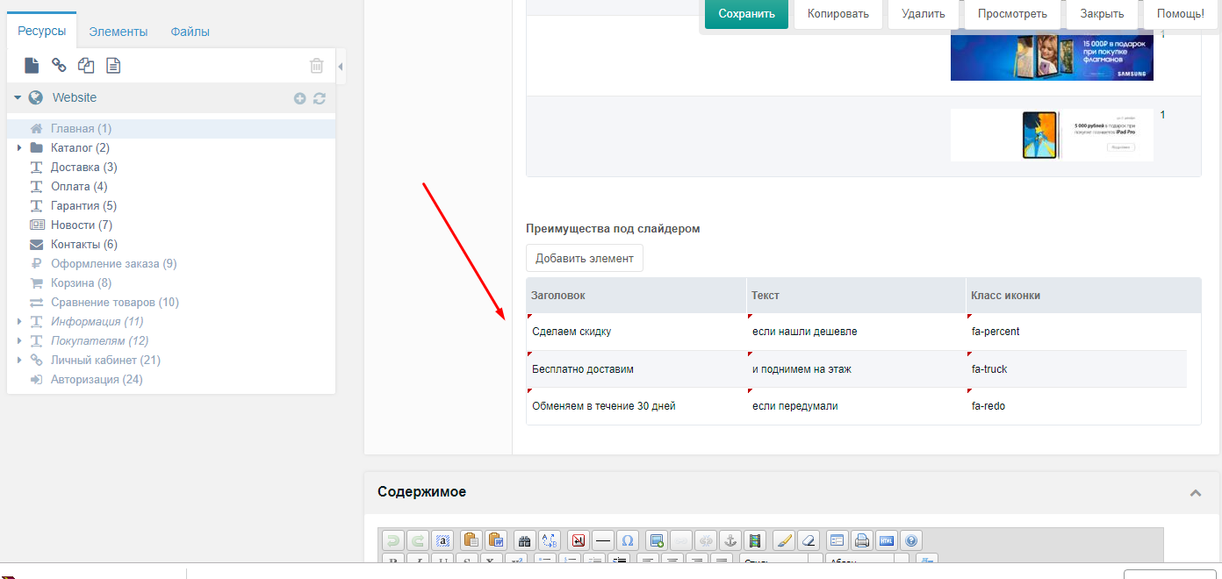Click the editor redo arrow

tap(418, 540)
